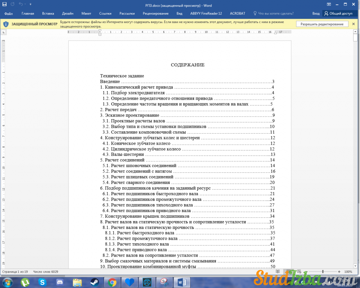
Task: Open the Вид tab
Action: [179, 14]
